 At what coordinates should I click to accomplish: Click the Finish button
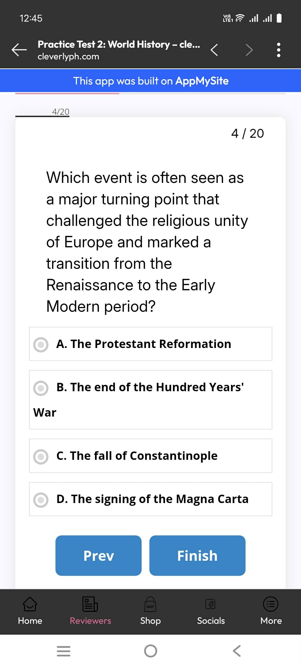pyautogui.click(x=197, y=555)
